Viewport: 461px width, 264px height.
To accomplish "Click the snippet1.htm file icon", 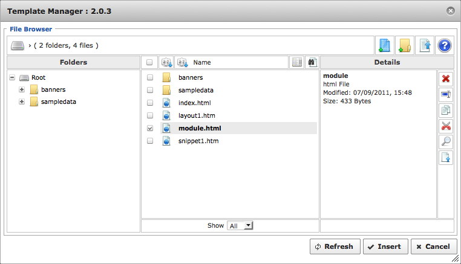I will pos(166,141).
